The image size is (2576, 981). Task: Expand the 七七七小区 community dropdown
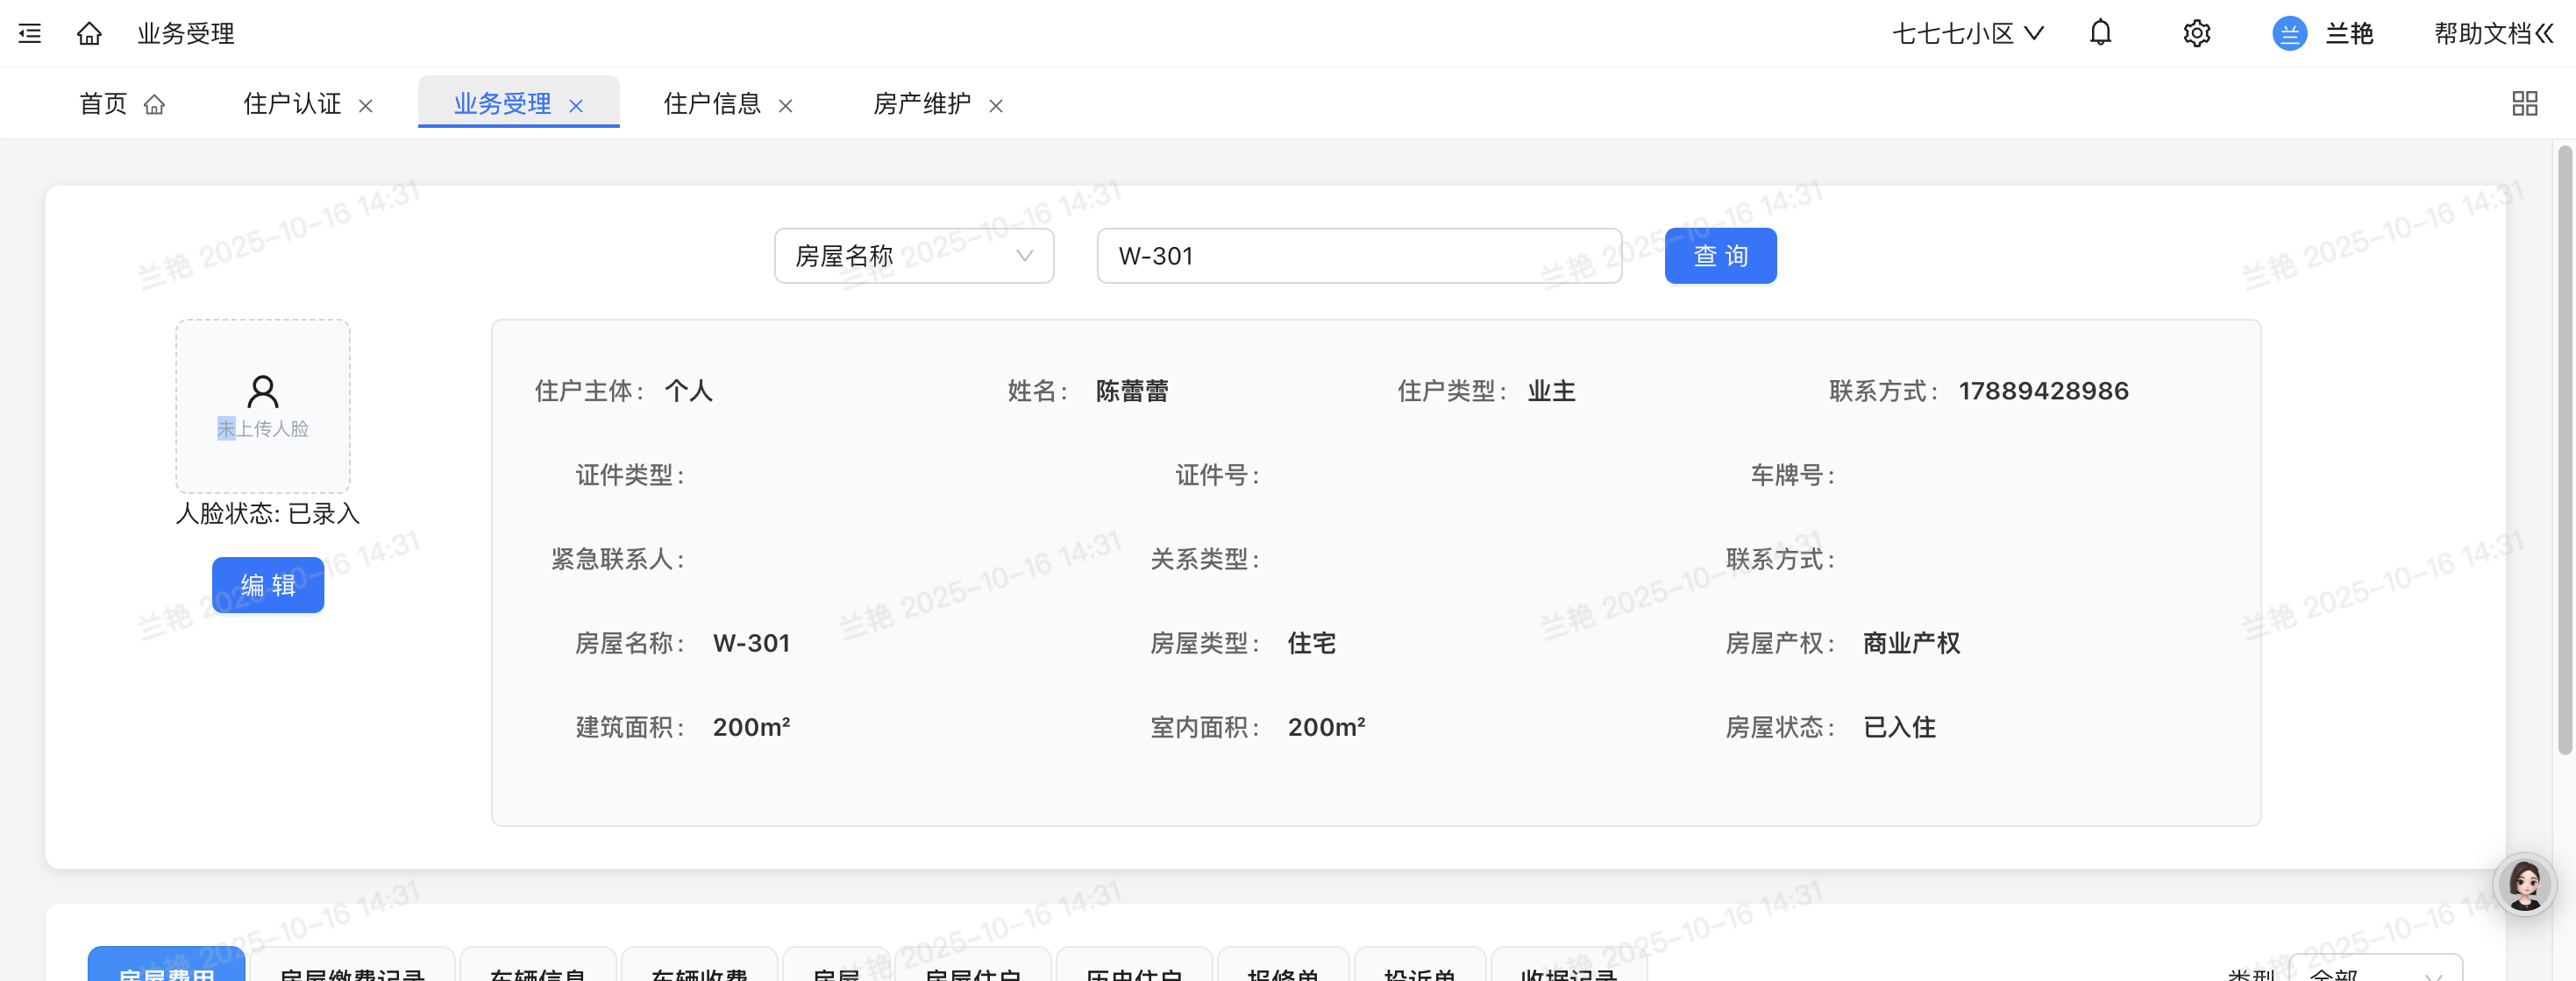coord(1967,34)
